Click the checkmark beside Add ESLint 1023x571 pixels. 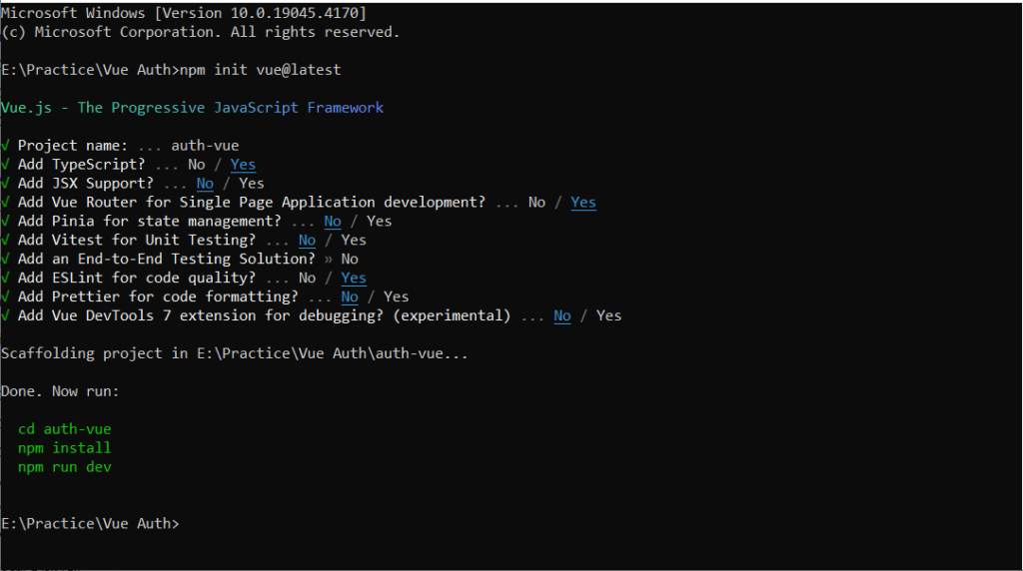point(6,279)
